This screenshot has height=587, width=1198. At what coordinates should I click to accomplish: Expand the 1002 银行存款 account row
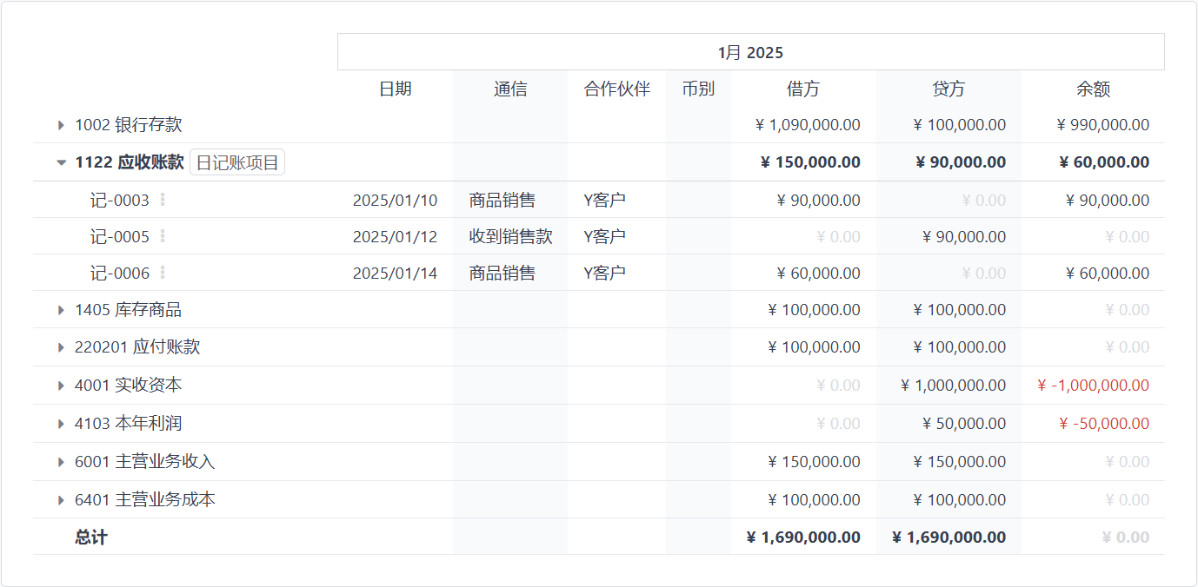click(x=61, y=125)
